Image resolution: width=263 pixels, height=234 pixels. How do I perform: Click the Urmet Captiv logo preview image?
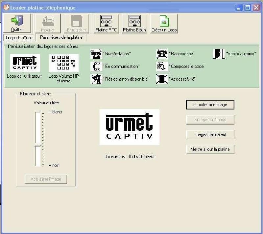[x=129, y=127]
